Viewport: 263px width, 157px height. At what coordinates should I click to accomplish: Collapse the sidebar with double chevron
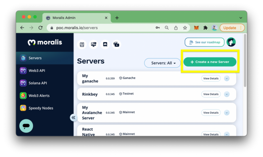(x=73, y=117)
